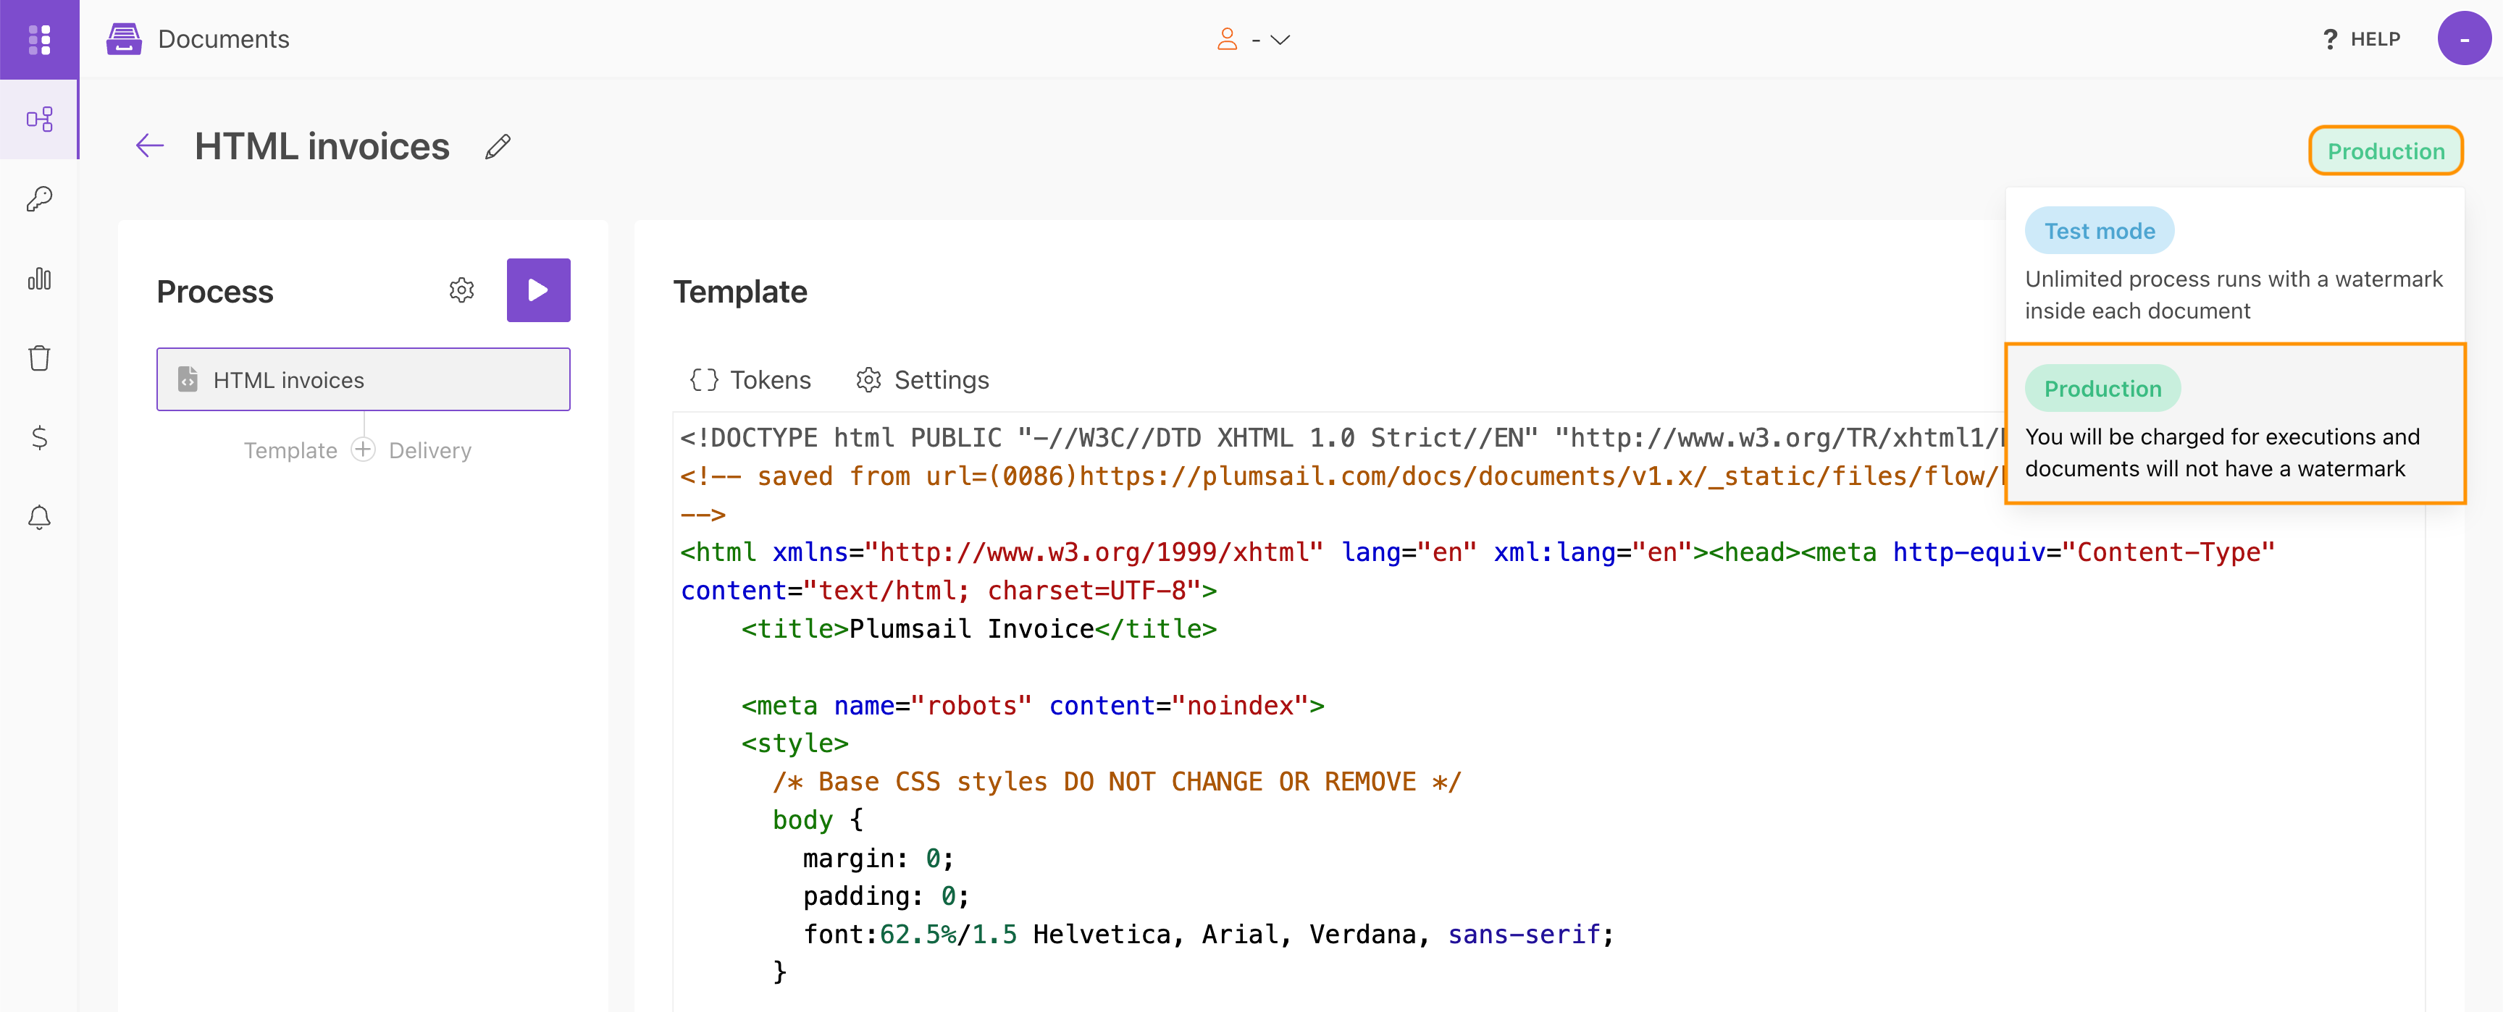
Task: Open the subscription dollar icon
Action: click(39, 438)
